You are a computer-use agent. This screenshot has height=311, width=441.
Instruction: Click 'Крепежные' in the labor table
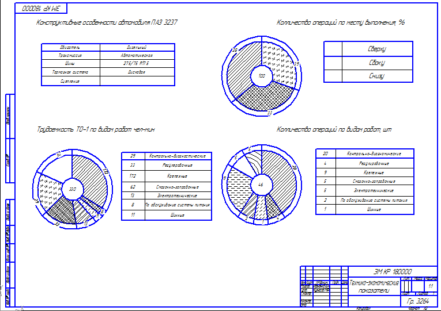click(x=178, y=176)
